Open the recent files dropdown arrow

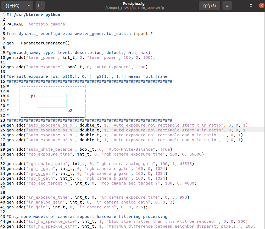pos(29,6)
